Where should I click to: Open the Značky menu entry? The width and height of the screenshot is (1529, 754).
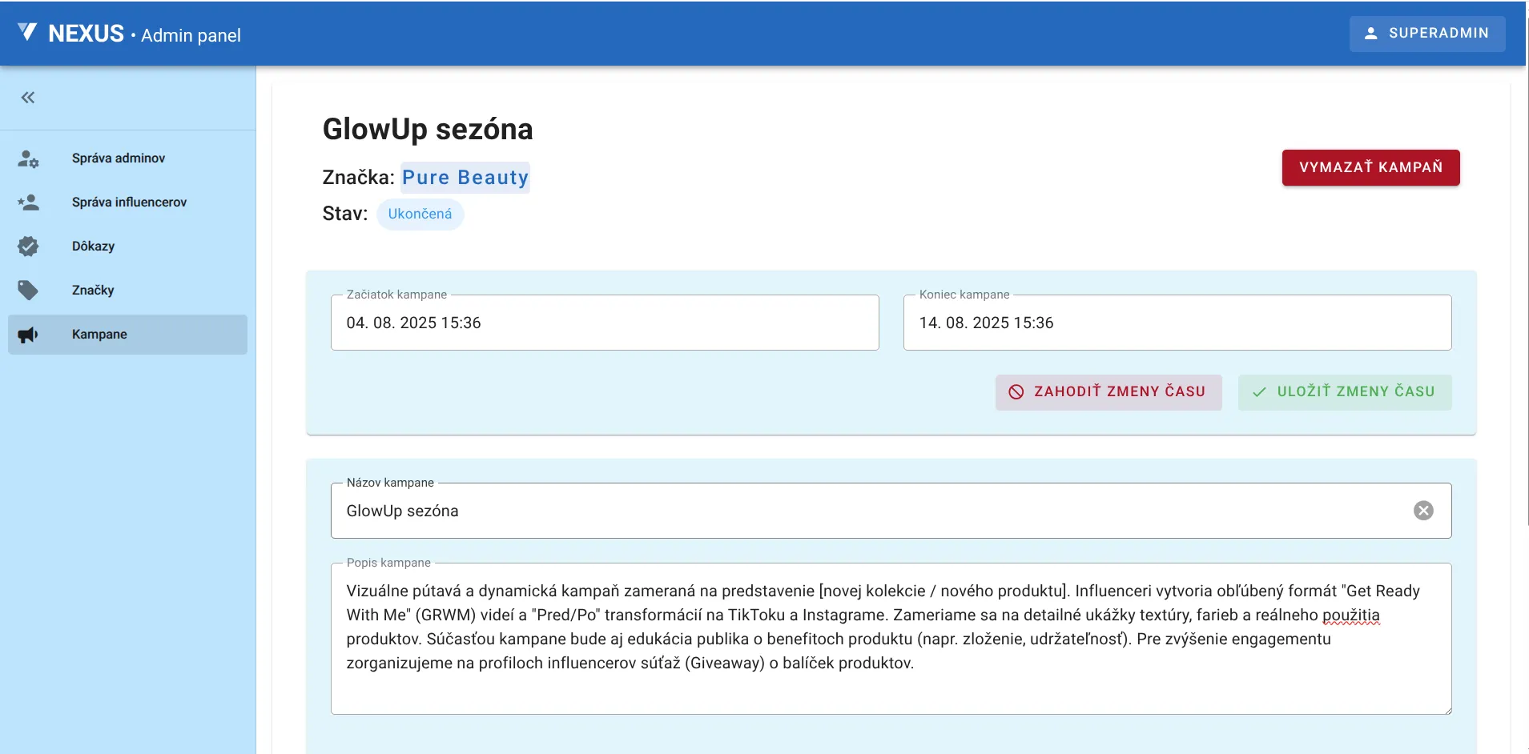pos(93,291)
